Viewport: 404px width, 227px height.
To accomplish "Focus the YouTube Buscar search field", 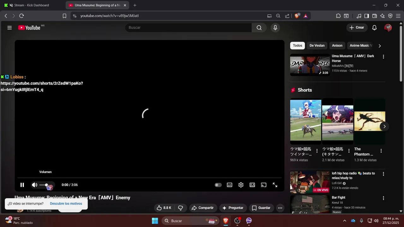I will point(188,28).
